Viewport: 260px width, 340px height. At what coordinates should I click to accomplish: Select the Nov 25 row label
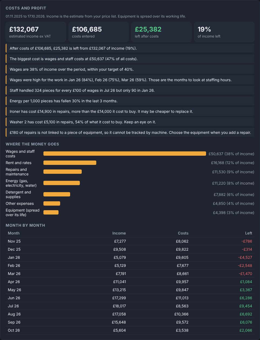pos(14,241)
